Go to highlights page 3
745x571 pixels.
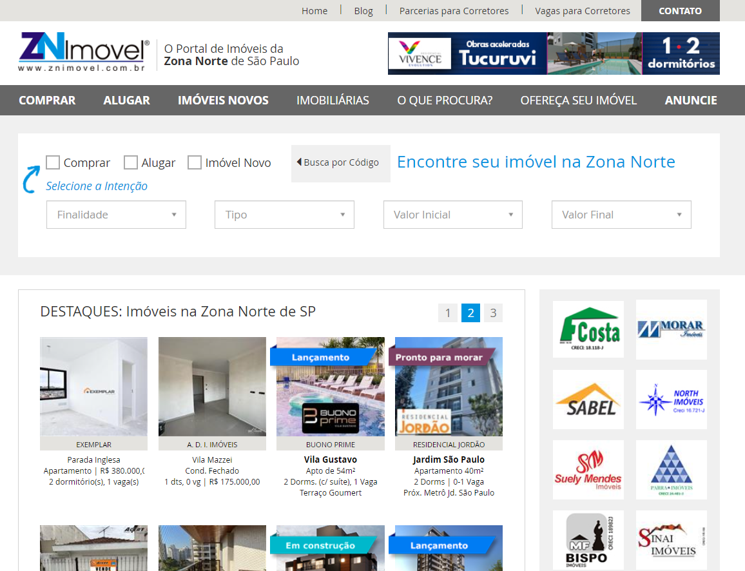pyautogui.click(x=493, y=313)
